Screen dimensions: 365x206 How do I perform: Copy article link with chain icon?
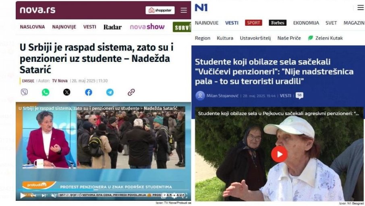(131, 92)
